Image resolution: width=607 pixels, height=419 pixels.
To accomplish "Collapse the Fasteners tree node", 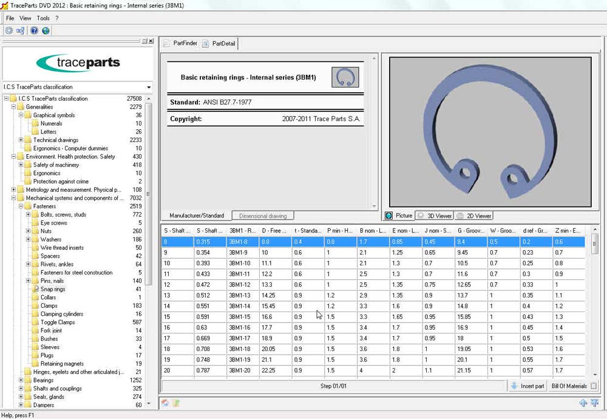I will click(x=21, y=206).
